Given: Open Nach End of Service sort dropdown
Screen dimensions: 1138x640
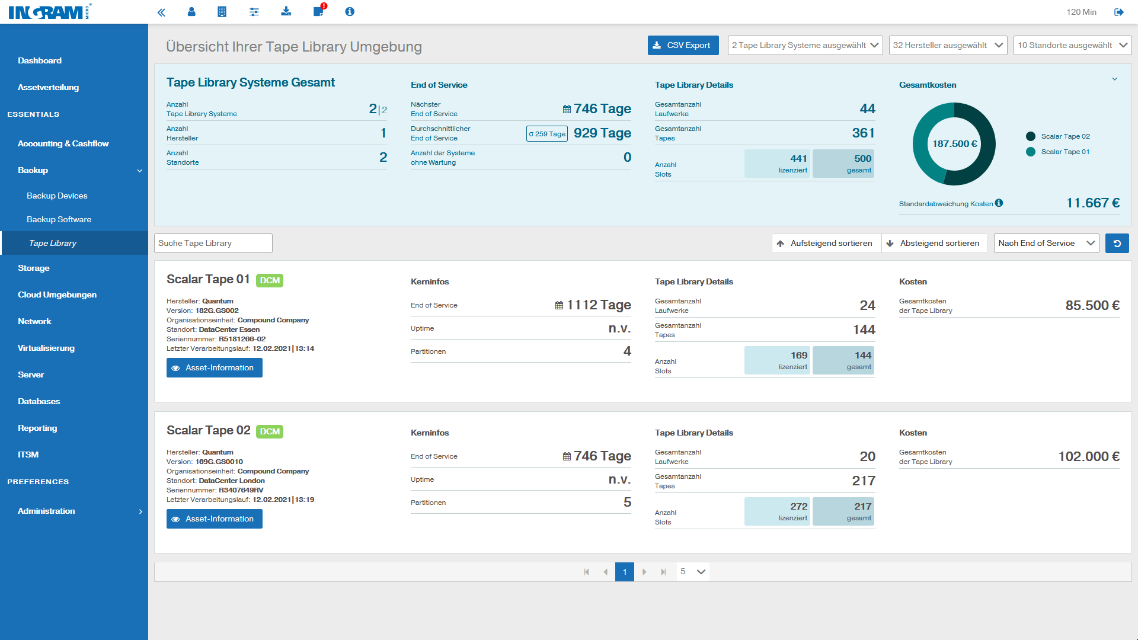Looking at the screenshot, I should pyautogui.click(x=1047, y=244).
